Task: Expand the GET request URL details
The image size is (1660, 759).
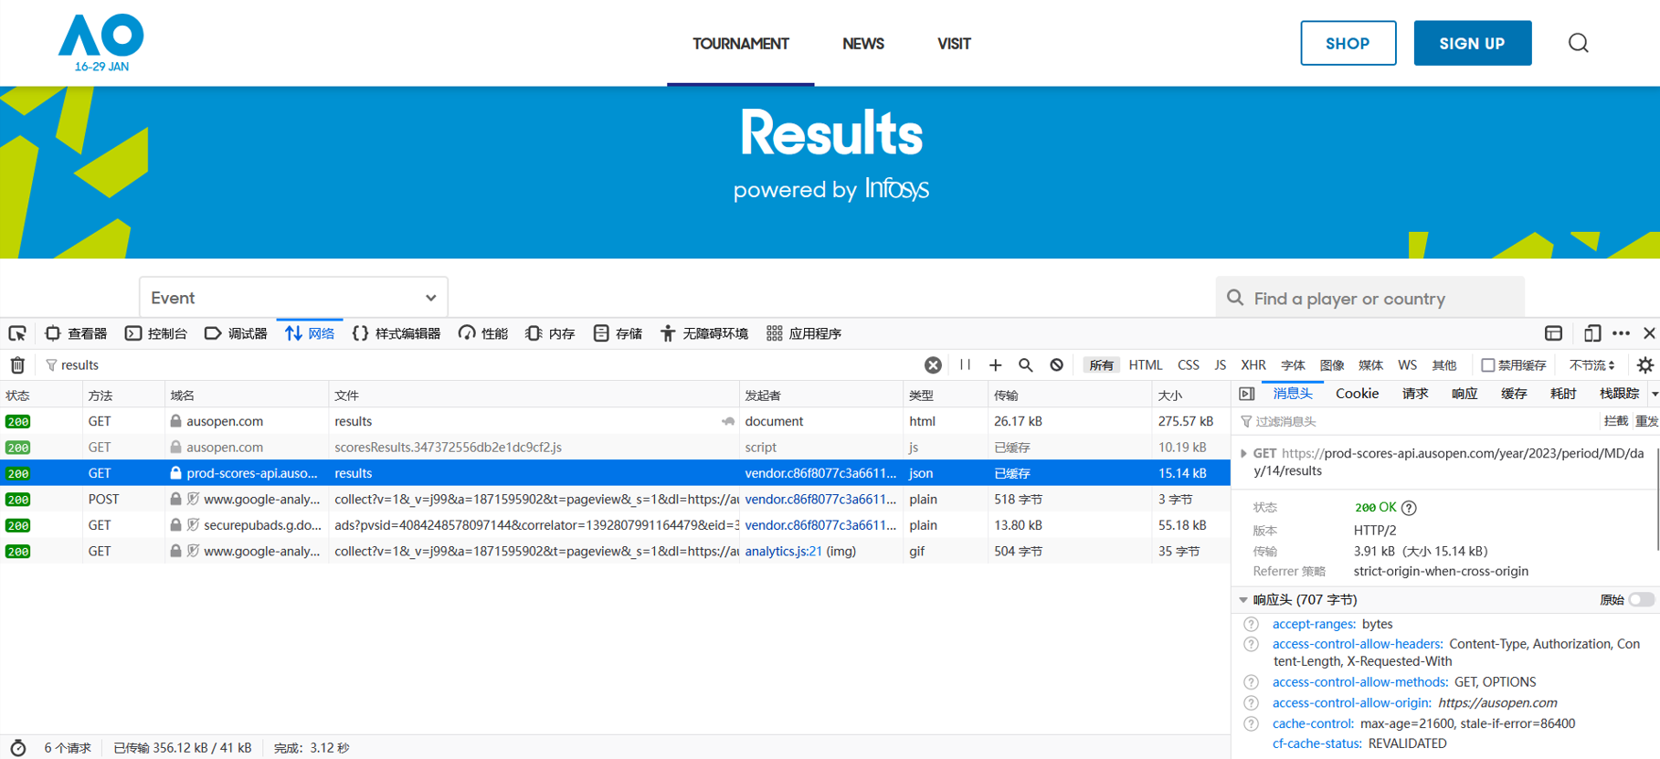Action: point(1243,454)
